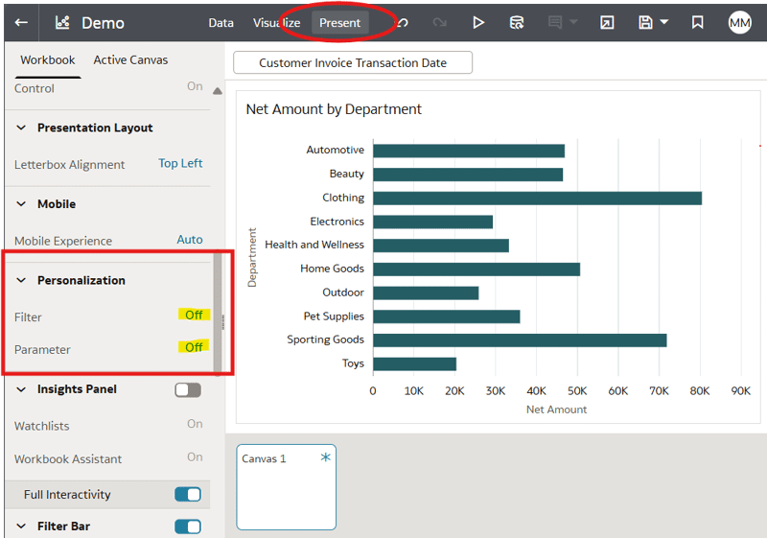Click the Customer Invoice Transaction Date filter

pos(353,63)
